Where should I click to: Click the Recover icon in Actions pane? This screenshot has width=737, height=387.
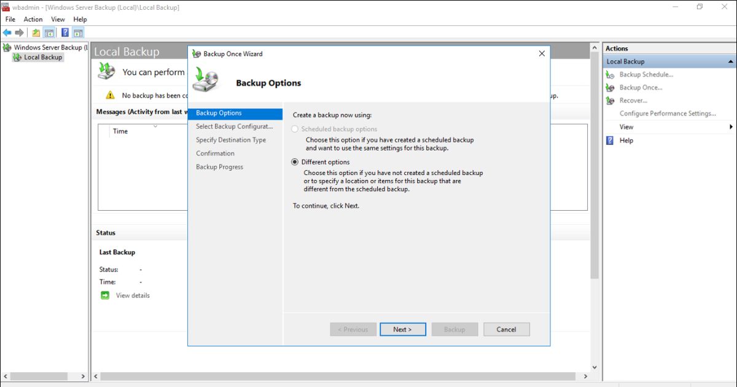pyautogui.click(x=610, y=101)
